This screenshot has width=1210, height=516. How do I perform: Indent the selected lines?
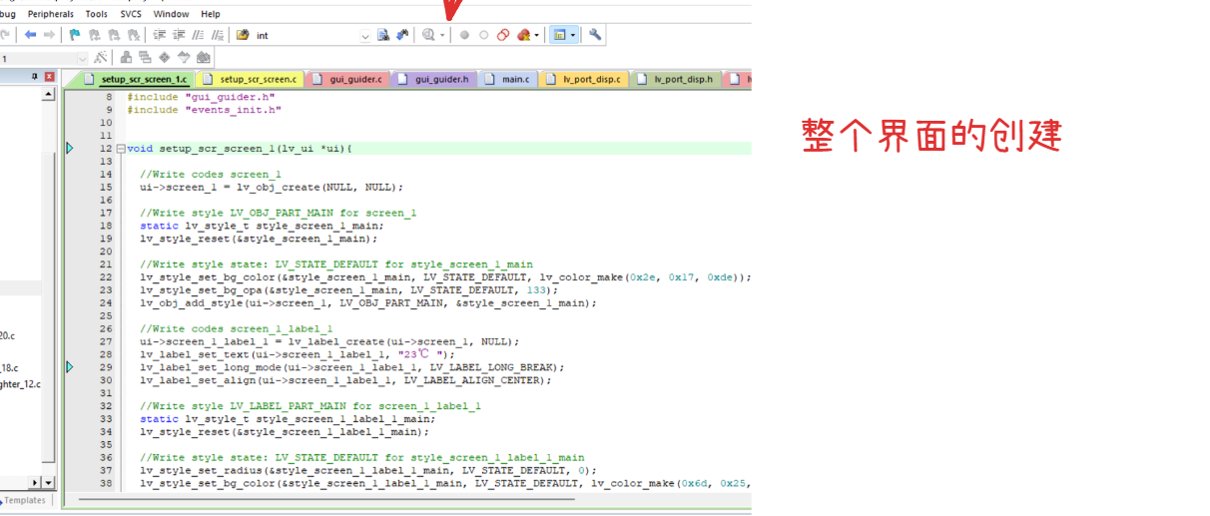click(x=160, y=35)
